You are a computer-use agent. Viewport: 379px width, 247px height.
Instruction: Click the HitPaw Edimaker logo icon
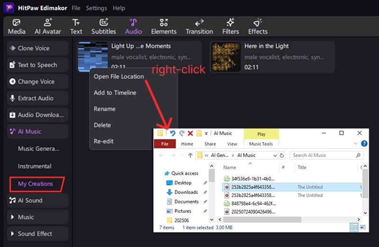point(9,8)
